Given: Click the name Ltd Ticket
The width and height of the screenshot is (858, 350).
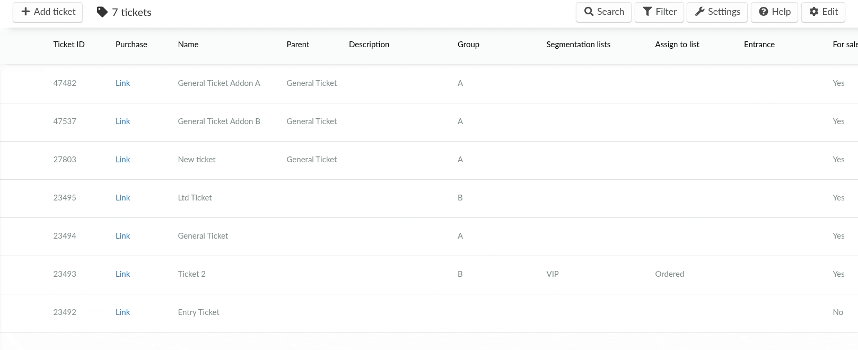Looking at the screenshot, I should pyautogui.click(x=195, y=198).
